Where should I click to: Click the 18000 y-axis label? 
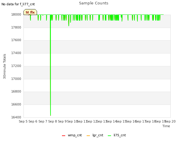[16, 15]
